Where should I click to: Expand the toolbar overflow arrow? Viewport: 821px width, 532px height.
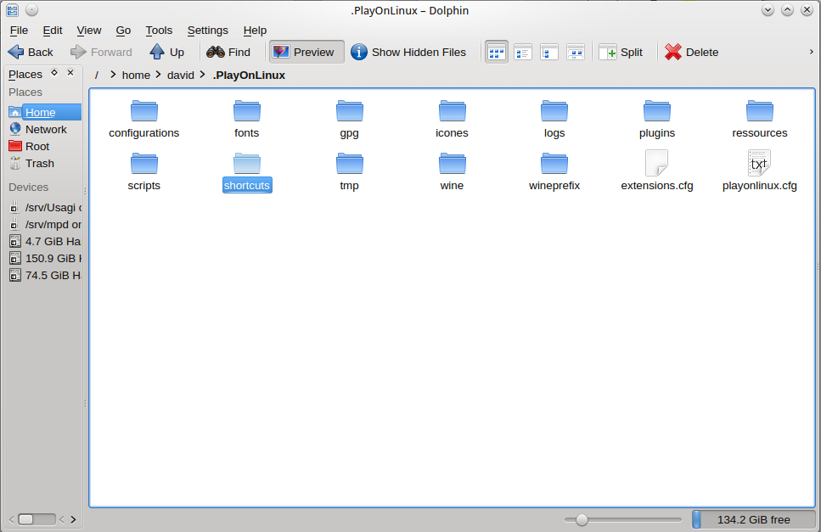tap(811, 52)
